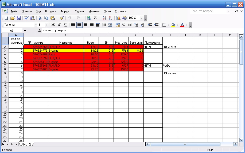Expand the Name Box dropdown arrow

(x=25, y=31)
